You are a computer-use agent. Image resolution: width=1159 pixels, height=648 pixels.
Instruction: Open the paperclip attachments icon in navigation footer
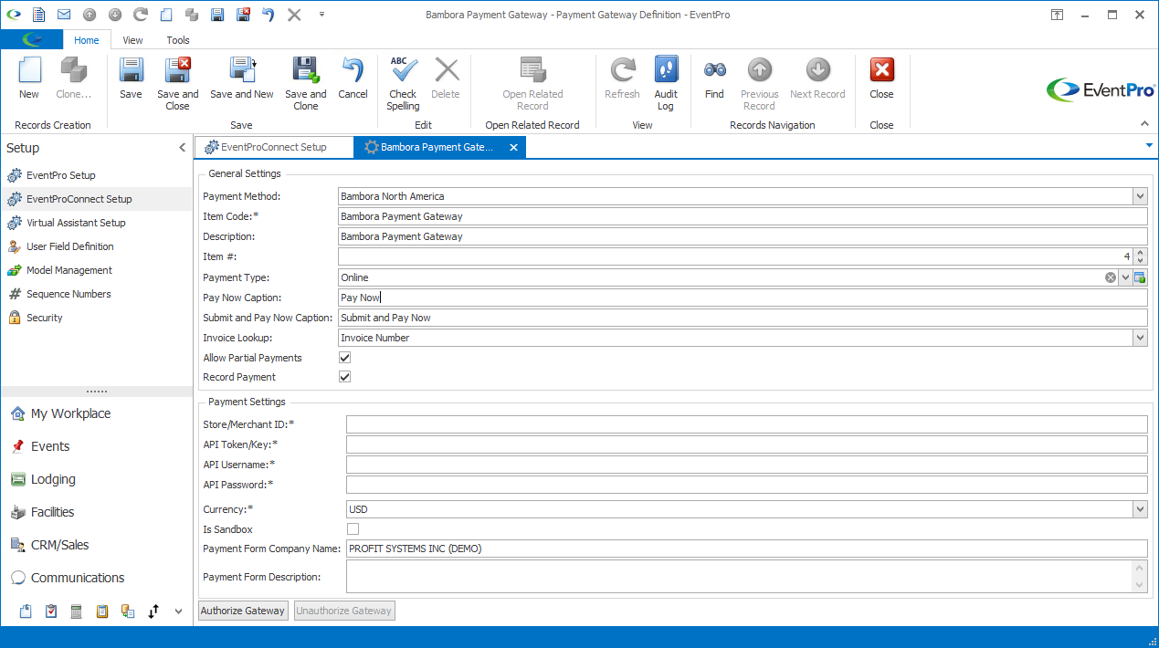26,611
